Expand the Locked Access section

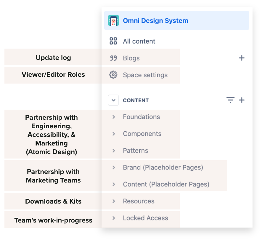[114, 218]
